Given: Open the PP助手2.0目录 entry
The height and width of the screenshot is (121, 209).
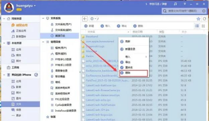Looking at the screenshot, I should tap(61, 65).
